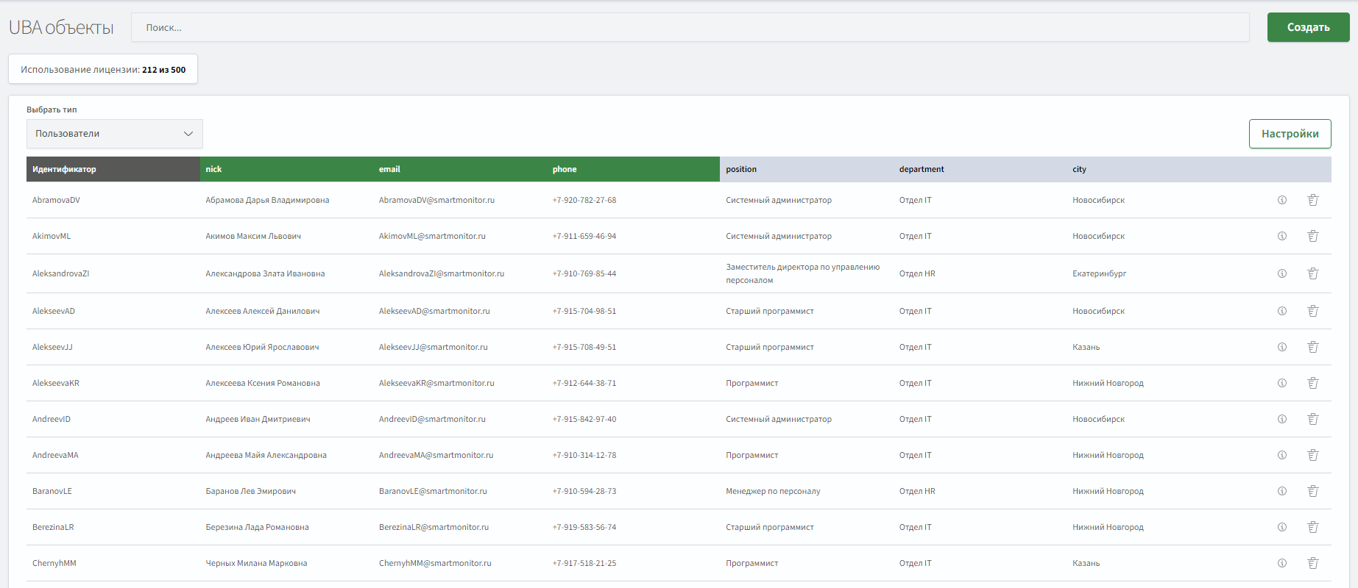Image resolution: width=1358 pixels, height=588 pixels.
Task: Click name Александрова Злата Ивановна
Action: (x=265, y=273)
